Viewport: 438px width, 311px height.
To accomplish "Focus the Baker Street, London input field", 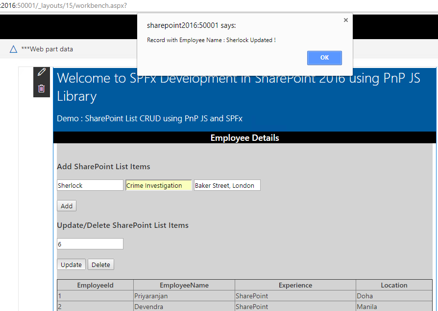I will 227,185.
